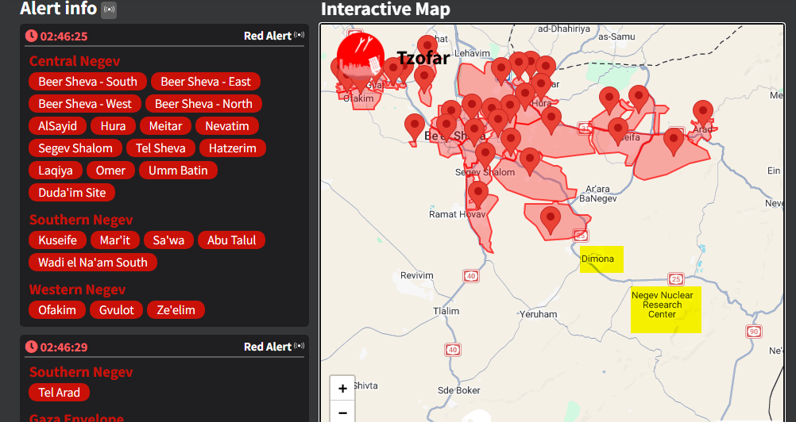The width and height of the screenshot is (796, 422).
Task: Click the Ofakim alert tag
Action: [57, 310]
